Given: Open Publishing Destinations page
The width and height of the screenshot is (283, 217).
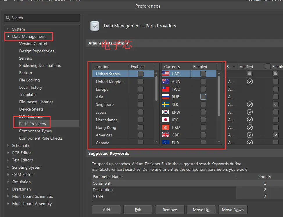Looking at the screenshot, I should [40, 65].
